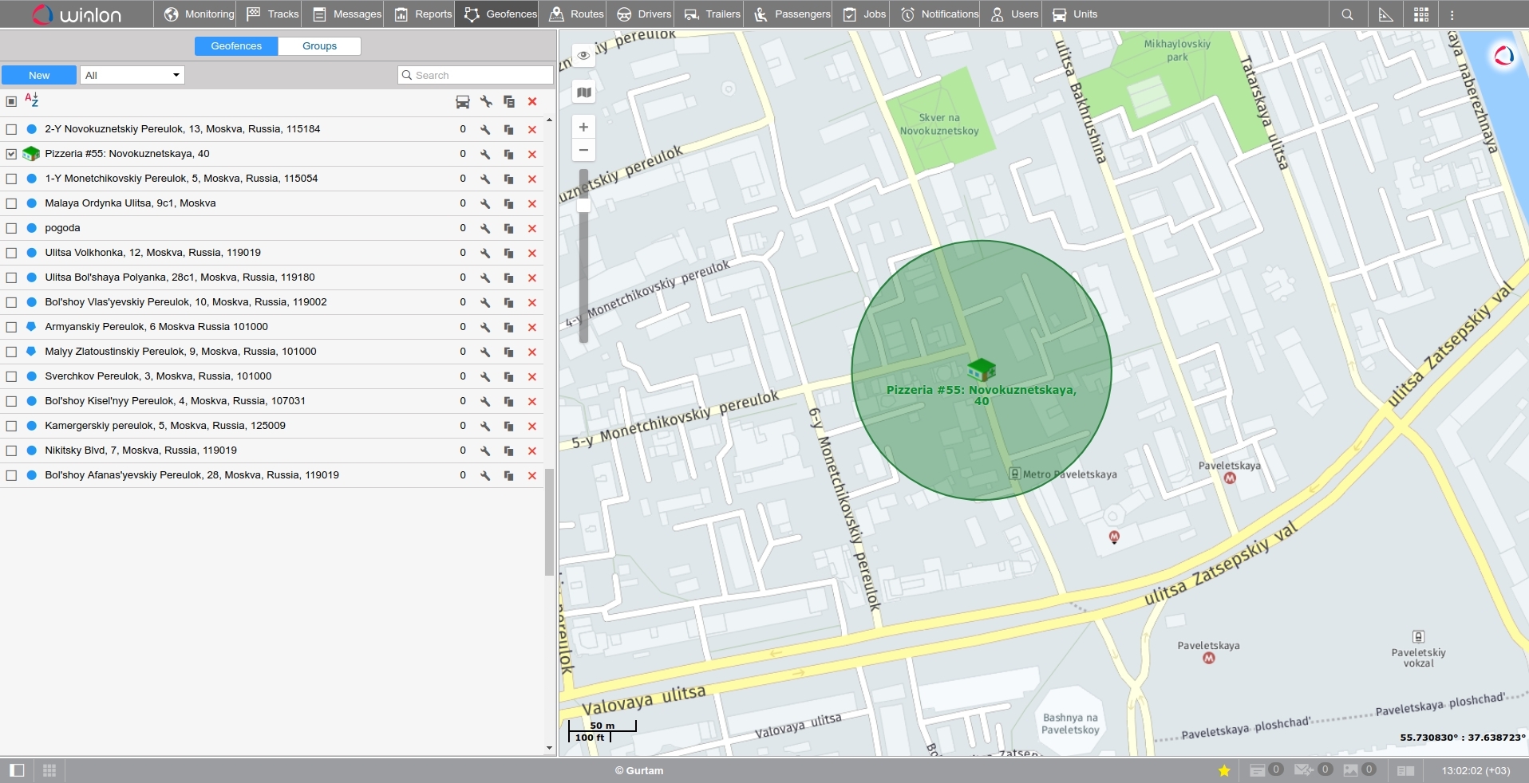Click the Gurtam copyright link
1529x783 pixels.
[639, 770]
